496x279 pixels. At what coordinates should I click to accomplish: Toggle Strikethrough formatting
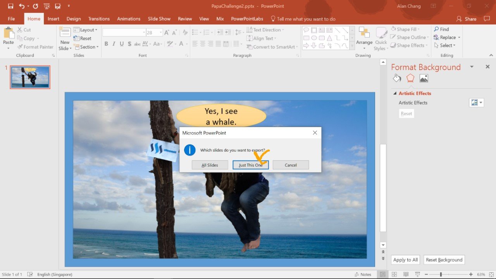pyautogui.click(x=137, y=44)
